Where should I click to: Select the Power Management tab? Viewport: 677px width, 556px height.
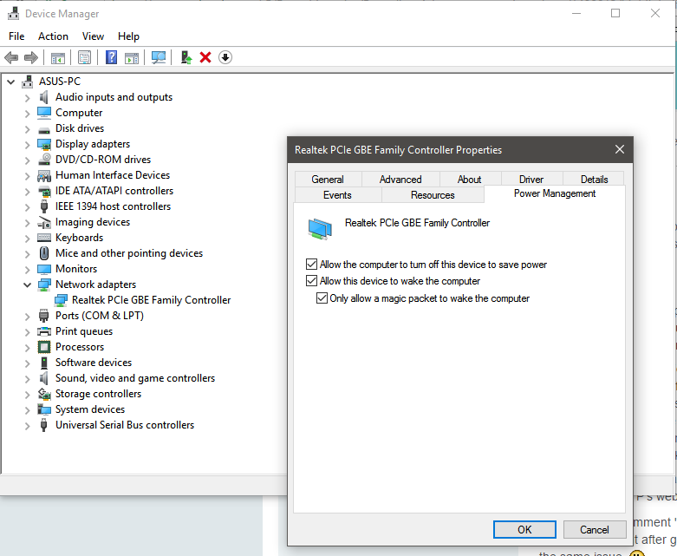[x=555, y=193]
